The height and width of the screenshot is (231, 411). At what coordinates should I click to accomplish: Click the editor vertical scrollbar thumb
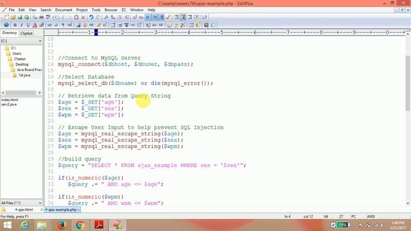[408, 83]
